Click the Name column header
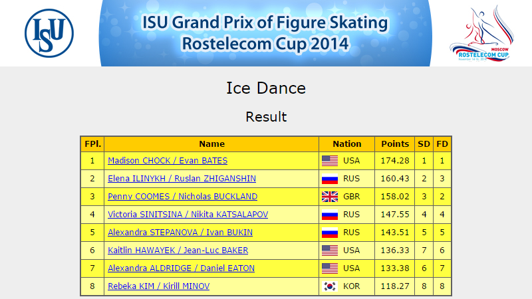This screenshot has width=532, height=299. point(211,144)
